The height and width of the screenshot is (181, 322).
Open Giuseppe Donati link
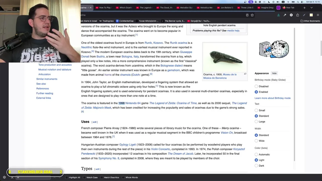coord(137,54)
